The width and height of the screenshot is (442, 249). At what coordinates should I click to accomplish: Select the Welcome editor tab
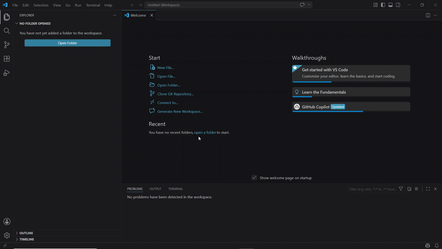(x=139, y=15)
